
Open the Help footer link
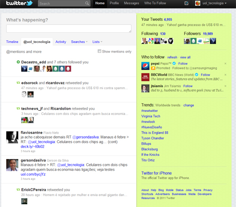click(x=153, y=190)
